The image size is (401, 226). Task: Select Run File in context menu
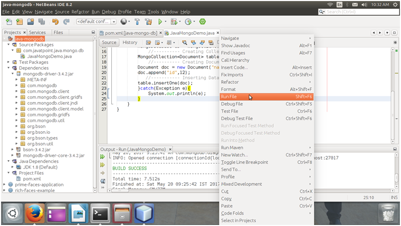click(x=266, y=97)
